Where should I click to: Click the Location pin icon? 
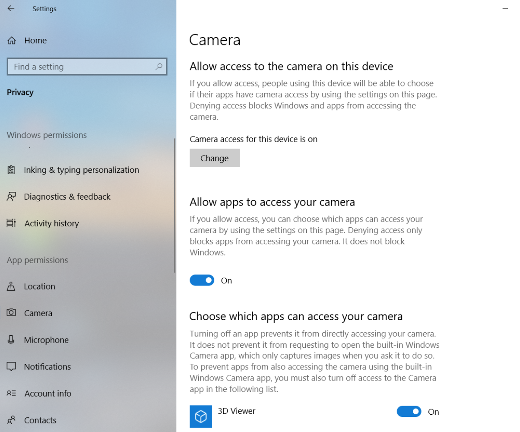tap(12, 286)
